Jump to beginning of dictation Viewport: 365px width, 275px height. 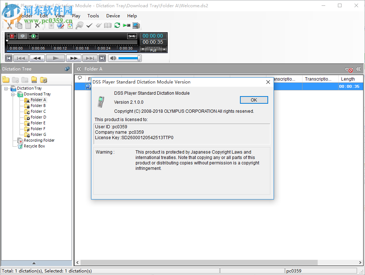point(9,58)
